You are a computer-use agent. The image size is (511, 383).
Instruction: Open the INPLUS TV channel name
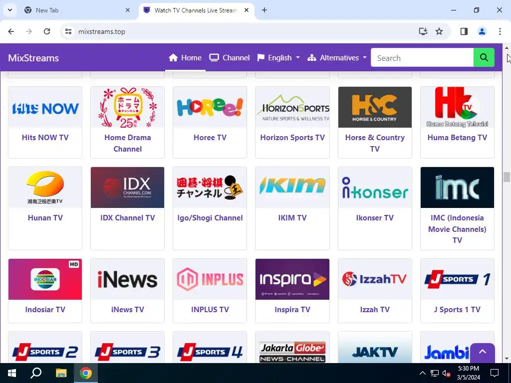[210, 309]
